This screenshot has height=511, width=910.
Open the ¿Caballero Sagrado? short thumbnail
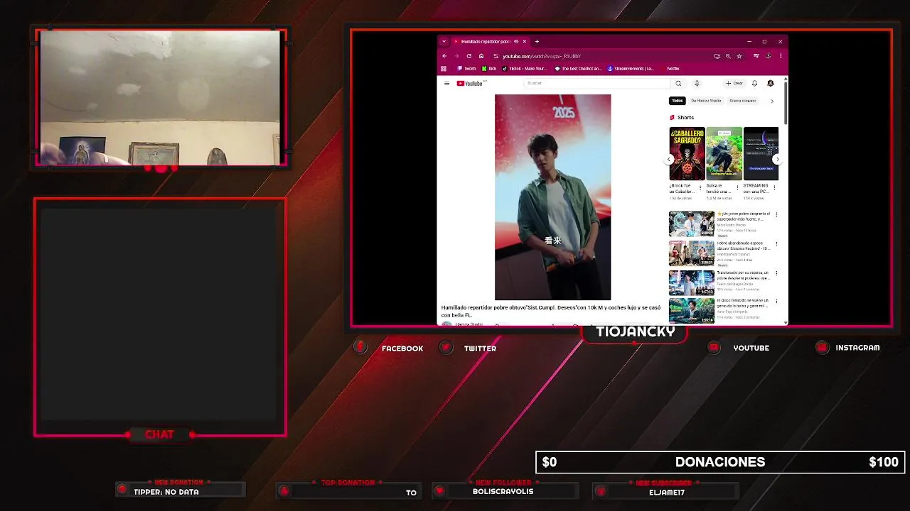[x=687, y=153]
